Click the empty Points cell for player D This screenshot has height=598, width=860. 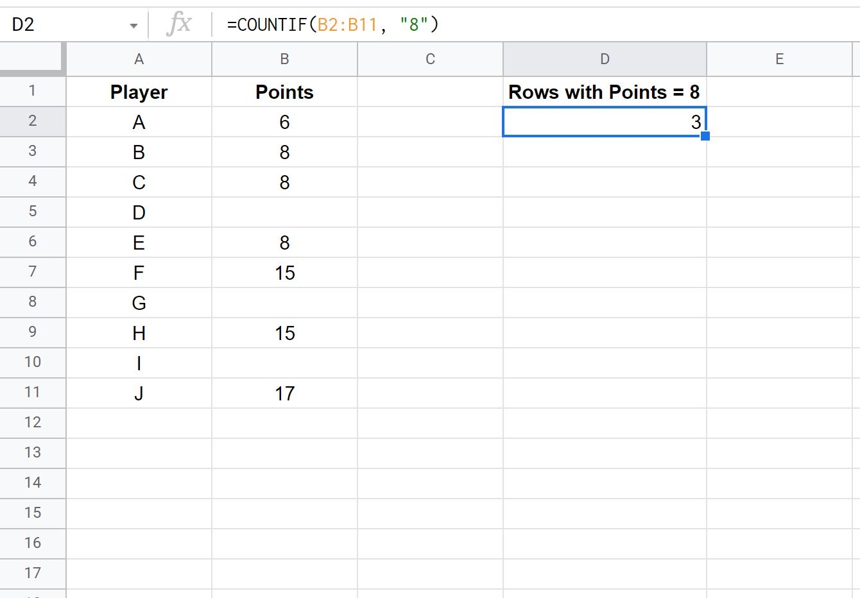(284, 212)
